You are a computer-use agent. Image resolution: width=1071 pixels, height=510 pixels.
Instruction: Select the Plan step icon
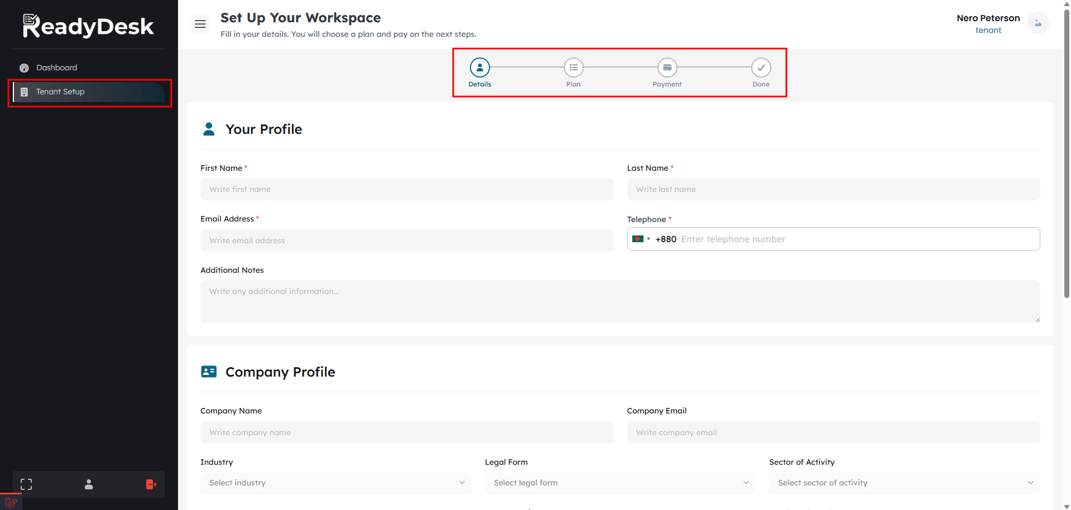[x=573, y=68]
